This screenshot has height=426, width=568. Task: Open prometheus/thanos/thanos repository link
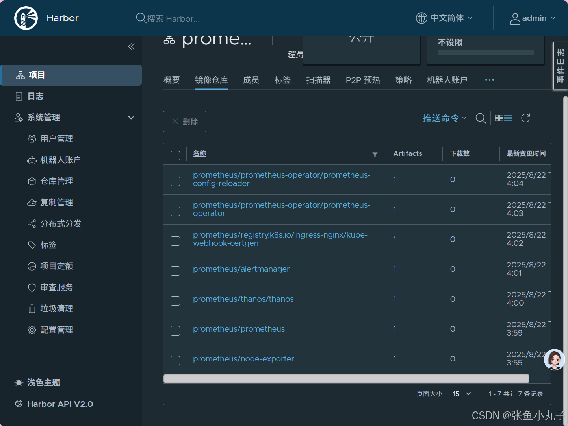[x=243, y=299]
